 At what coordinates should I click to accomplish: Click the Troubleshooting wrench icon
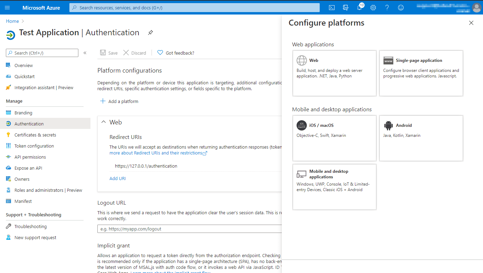pyautogui.click(x=8, y=226)
